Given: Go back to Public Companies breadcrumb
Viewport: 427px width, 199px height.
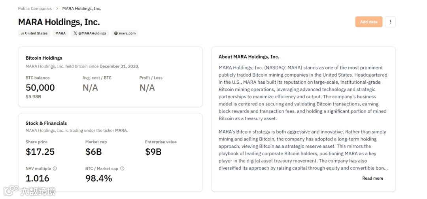Looking at the screenshot, I should [35, 9].
